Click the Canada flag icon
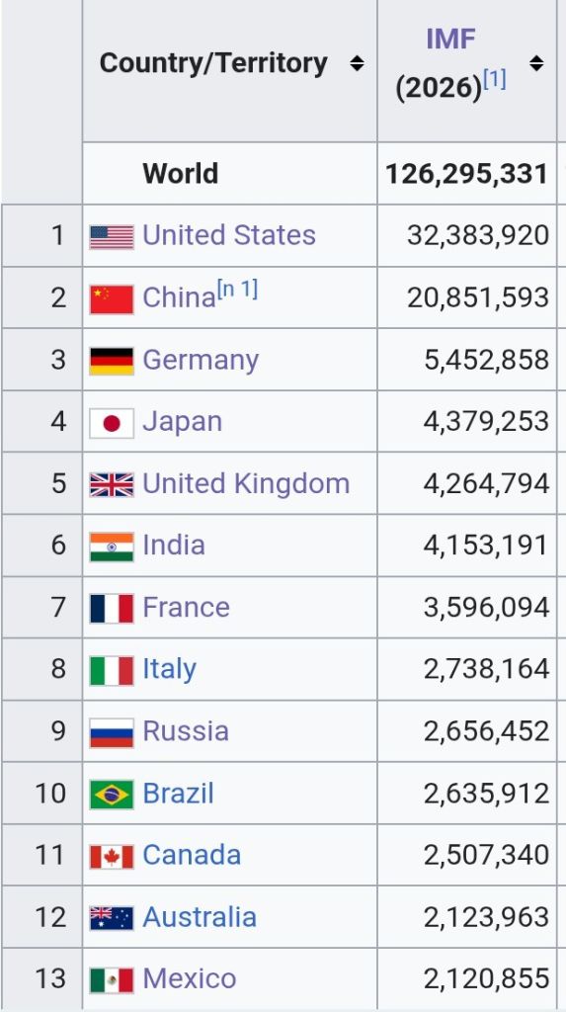The width and height of the screenshot is (566, 1012). pos(112,857)
